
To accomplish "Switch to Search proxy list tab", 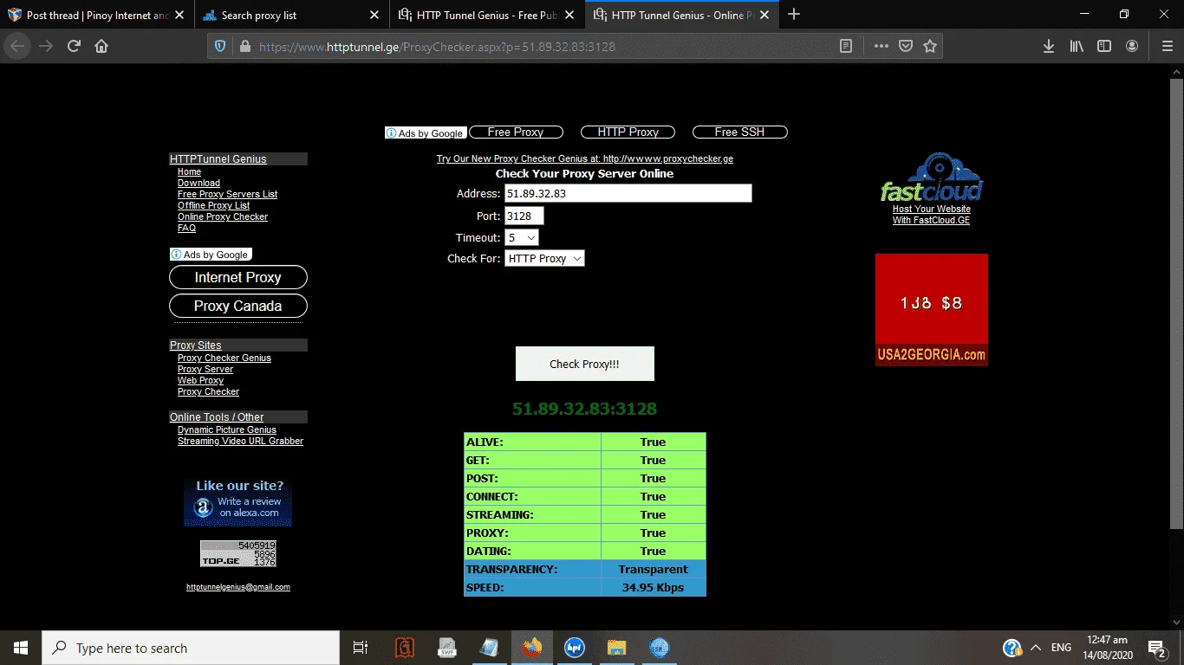I will 291,15.
